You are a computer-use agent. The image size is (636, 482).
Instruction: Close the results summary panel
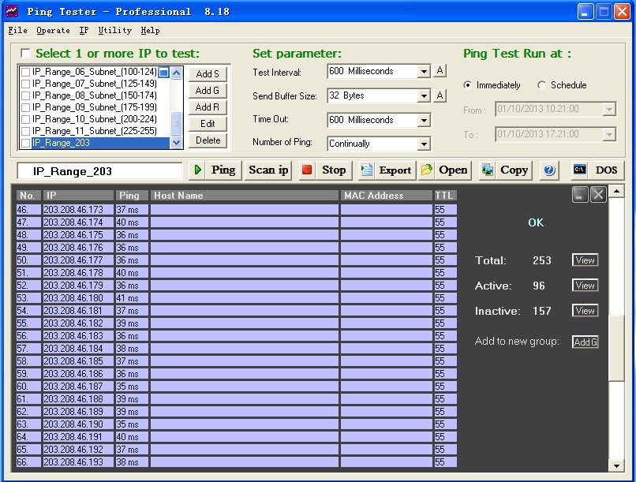[598, 195]
